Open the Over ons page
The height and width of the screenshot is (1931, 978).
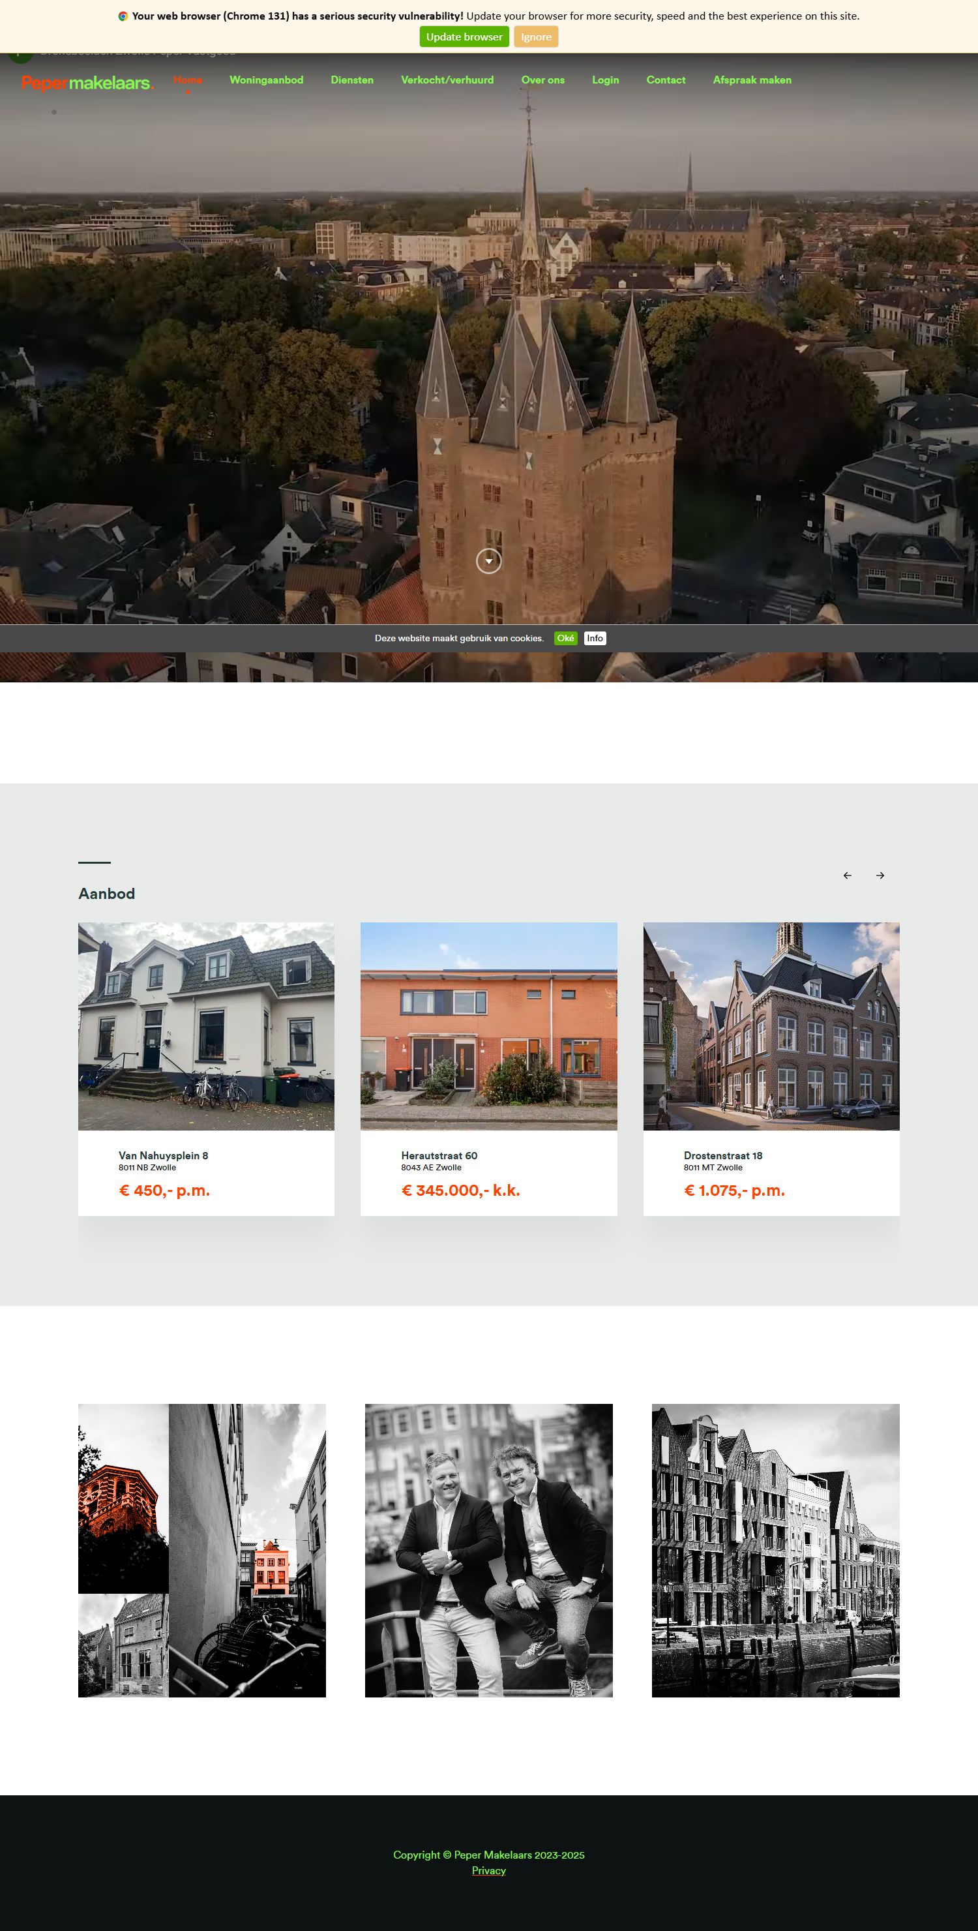[x=542, y=80]
